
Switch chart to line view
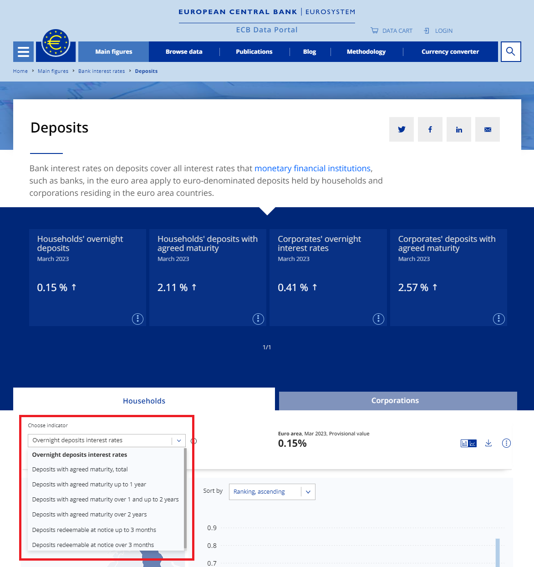coord(473,443)
